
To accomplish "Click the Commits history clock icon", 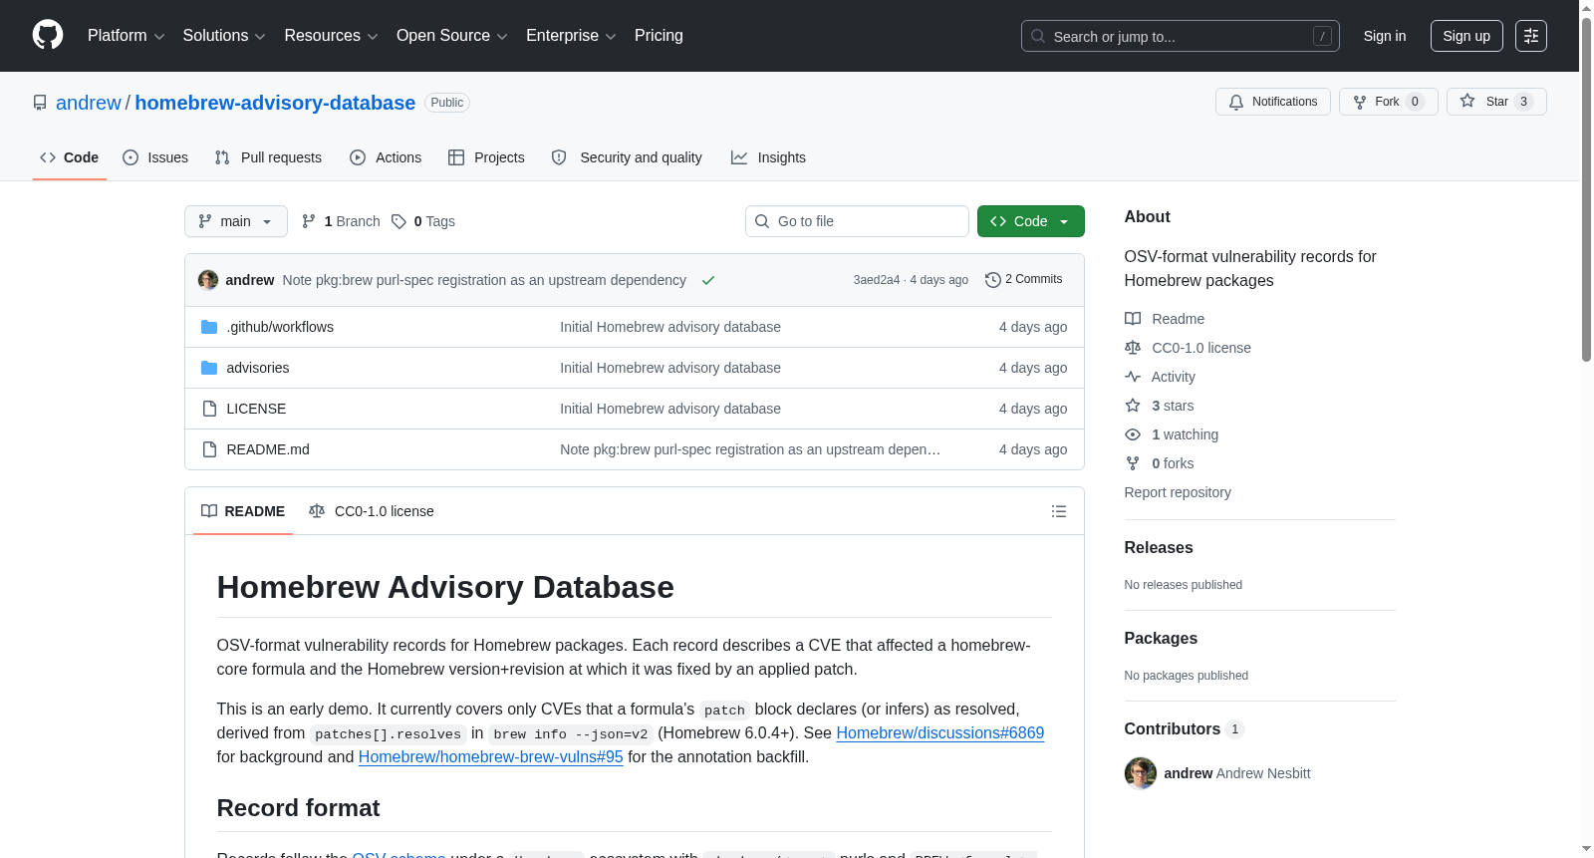I will click(x=992, y=280).
